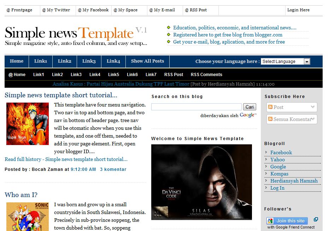Viewport: 329px width, 231px height.
Task: Click the Google Friend Connect logo on Join button
Action: (x=270, y=220)
